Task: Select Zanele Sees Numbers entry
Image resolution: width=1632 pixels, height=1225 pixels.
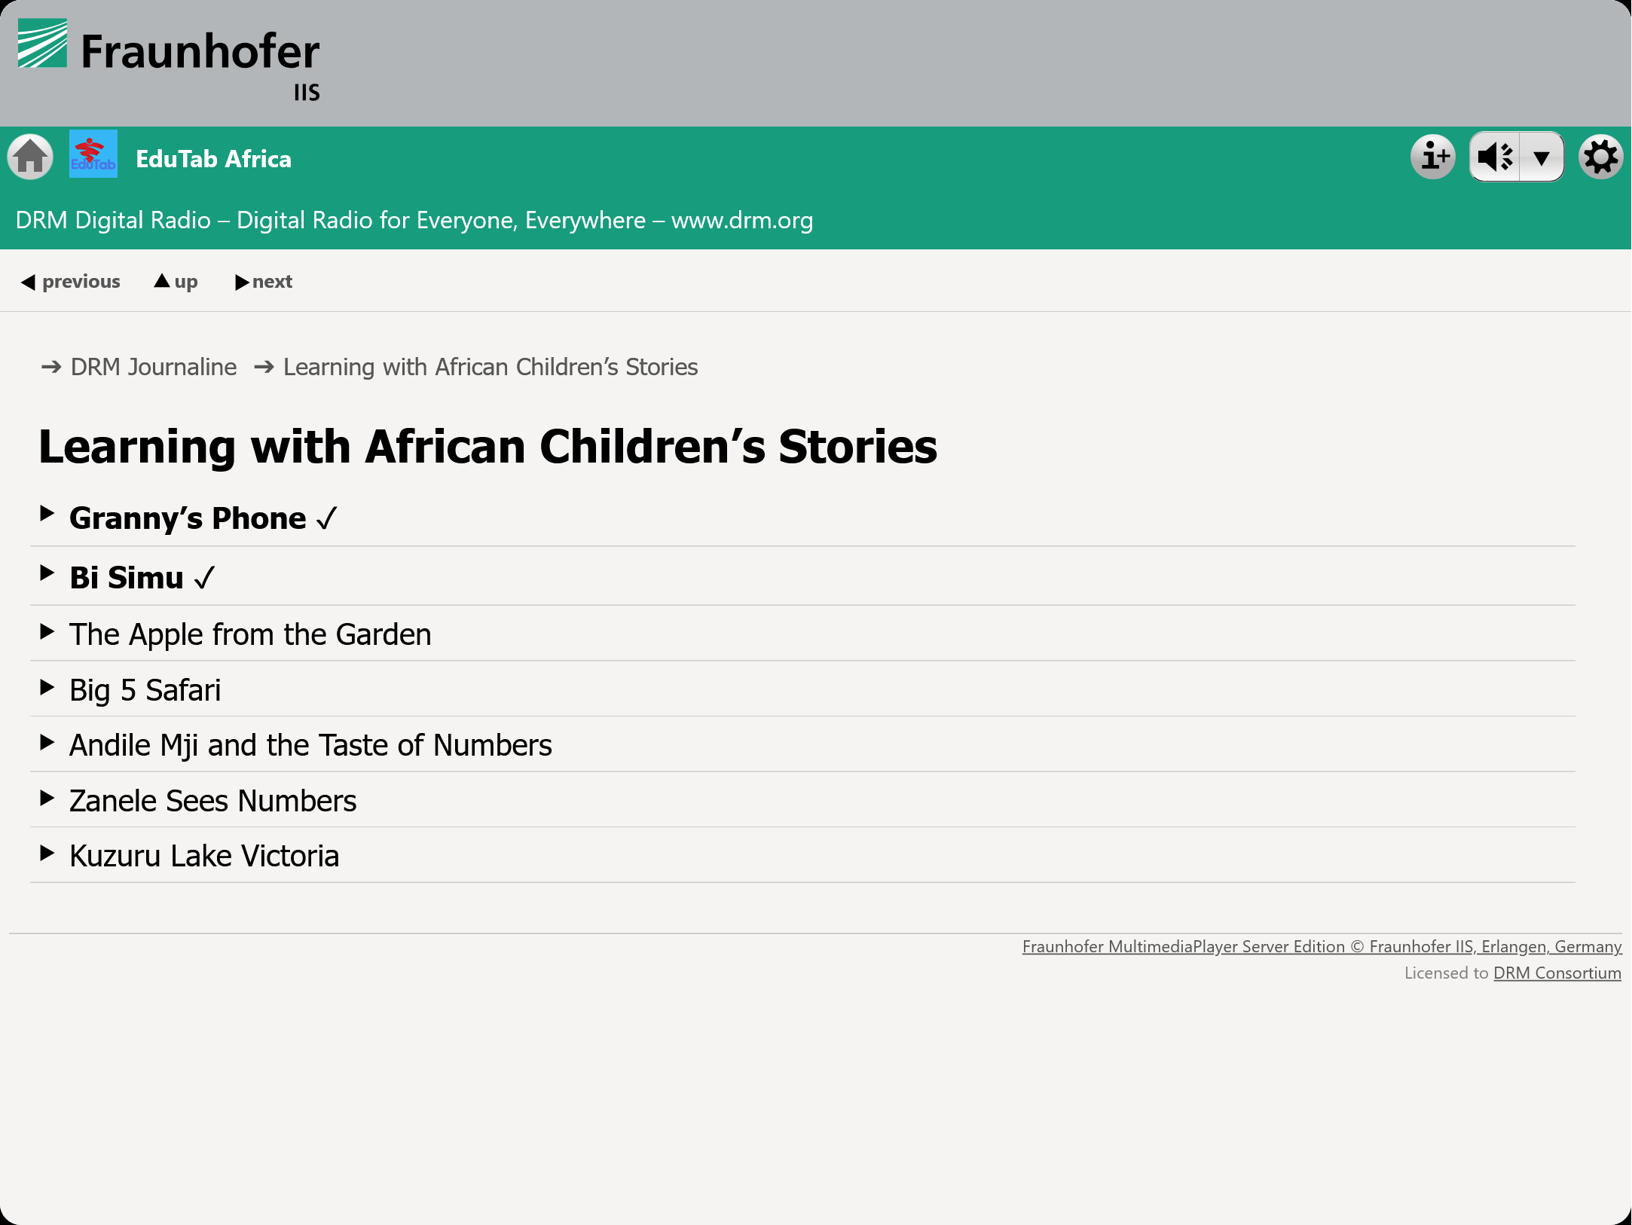Action: (212, 801)
